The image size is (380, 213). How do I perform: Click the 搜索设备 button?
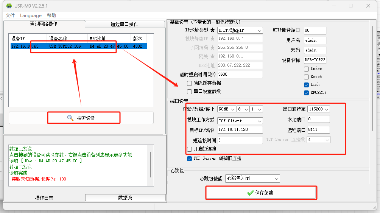point(81,118)
